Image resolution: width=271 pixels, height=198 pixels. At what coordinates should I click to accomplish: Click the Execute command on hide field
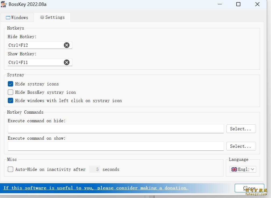(116, 129)
